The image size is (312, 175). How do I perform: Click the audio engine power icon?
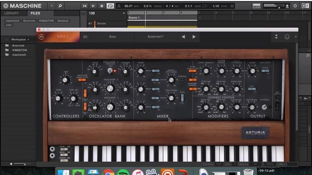point(295,6)
